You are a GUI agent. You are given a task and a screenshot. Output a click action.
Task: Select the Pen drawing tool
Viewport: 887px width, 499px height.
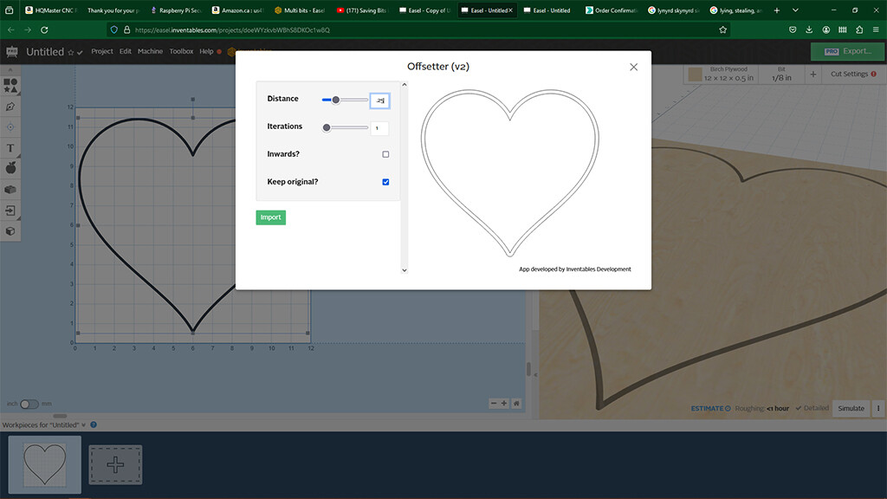point(10,107)
